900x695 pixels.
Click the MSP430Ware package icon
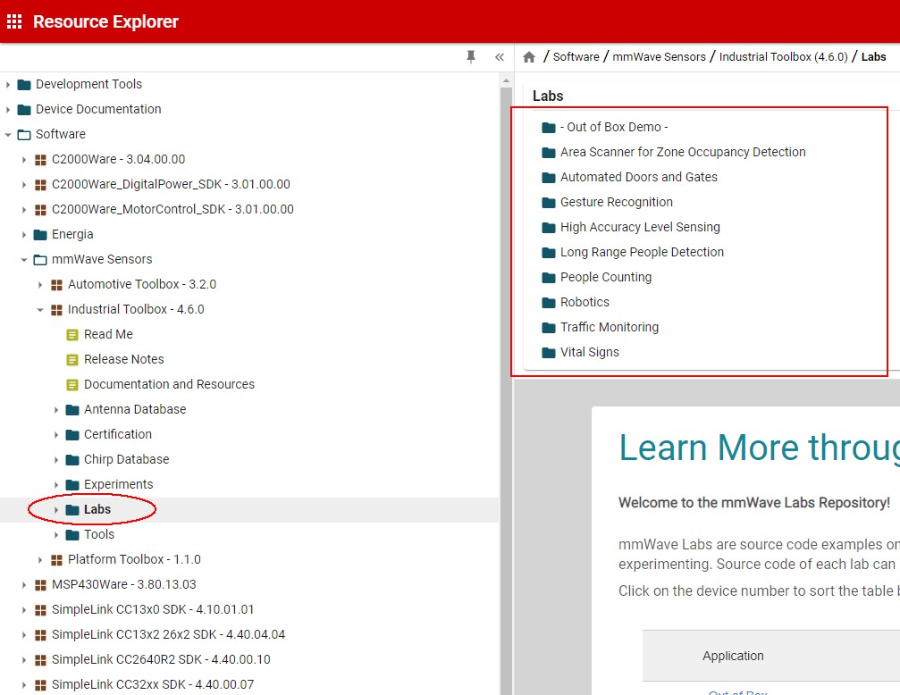[x=40, y=585]
